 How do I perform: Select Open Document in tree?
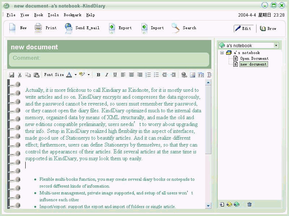pyautogui.click(x=254, y=59)
